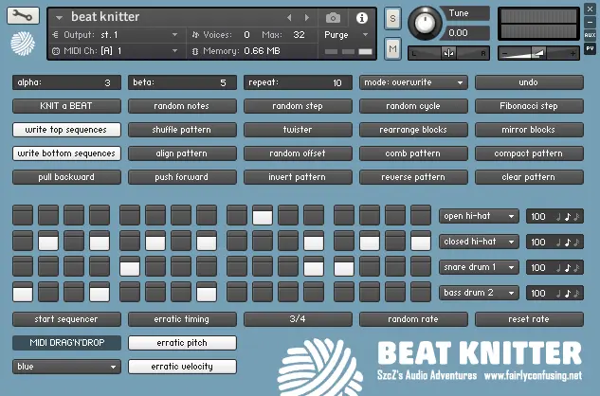Click the volume slider
This screenshot has width=600, height=396.
[538, 53]
